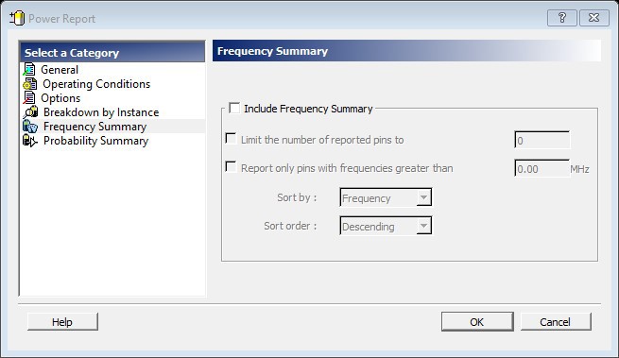This screenshot has height=358, width=619.
Task: Click the Frequency Summary category icon
Action: [x=30, y=127]
